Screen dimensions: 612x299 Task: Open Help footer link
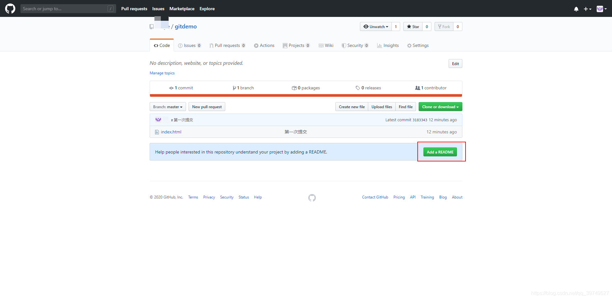[258, 197]
